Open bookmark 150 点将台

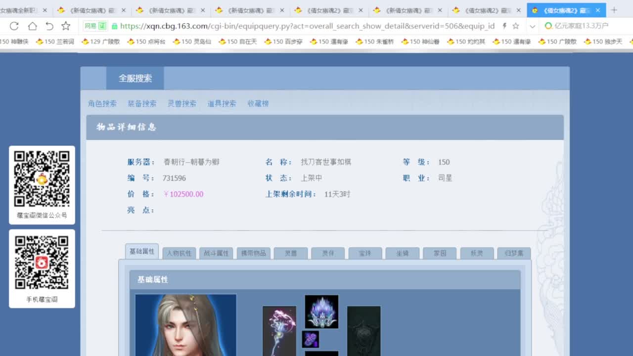coord(146,42)
